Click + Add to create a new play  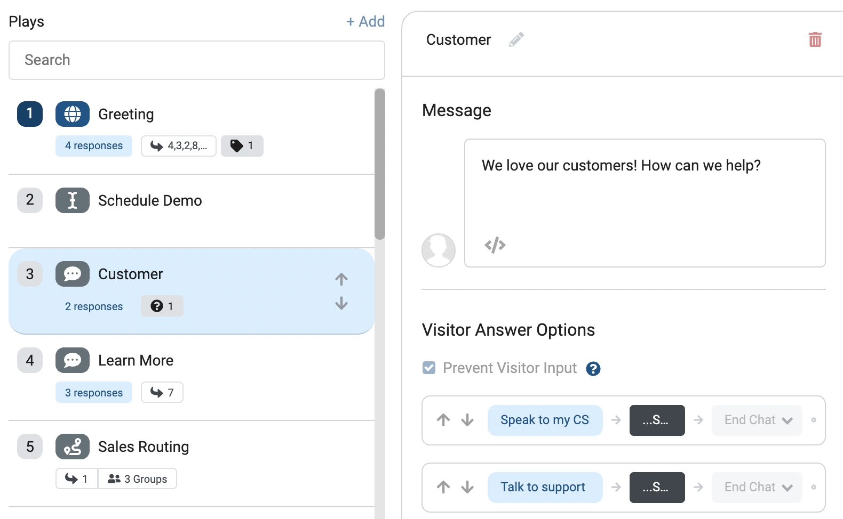tap(365, 21)
